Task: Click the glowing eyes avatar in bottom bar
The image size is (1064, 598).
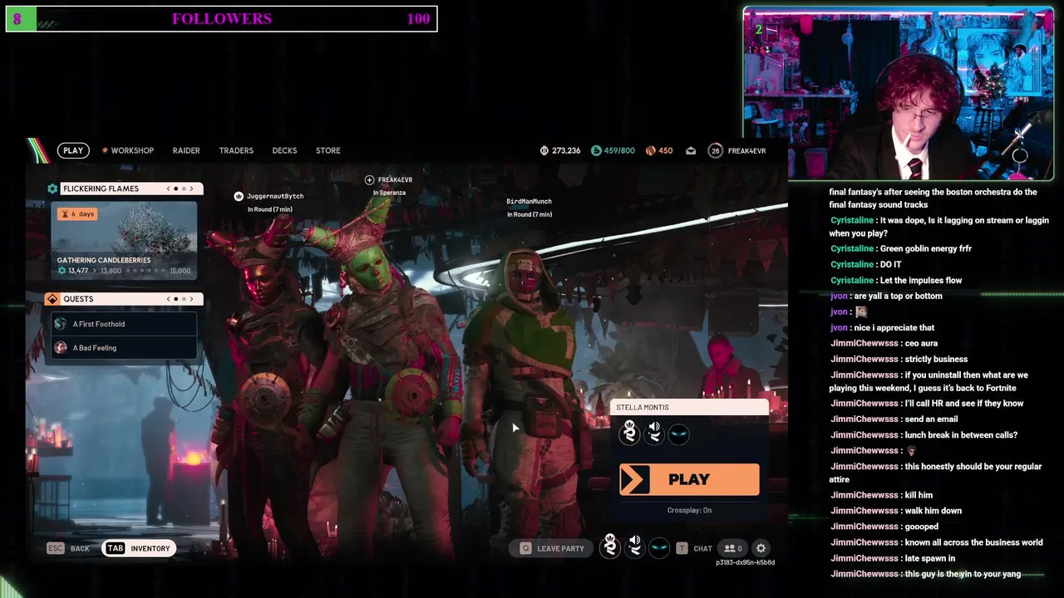Action: (x=659, y=548)
